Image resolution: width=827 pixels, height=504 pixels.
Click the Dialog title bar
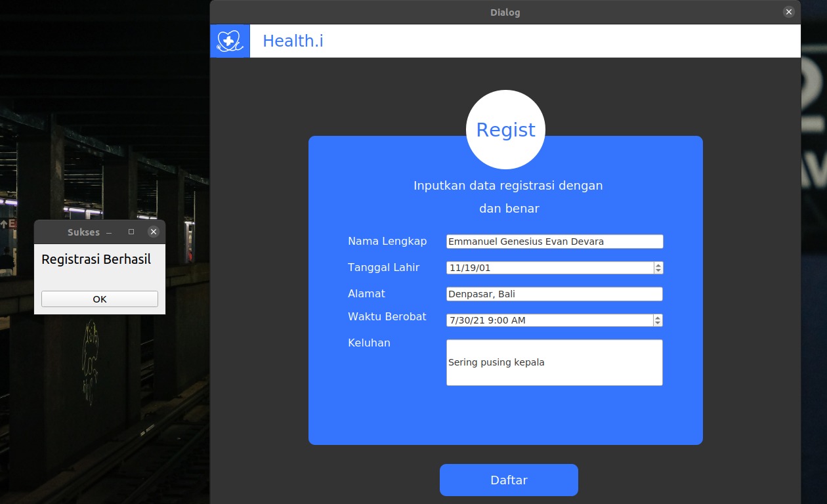[x=505, y=12]
